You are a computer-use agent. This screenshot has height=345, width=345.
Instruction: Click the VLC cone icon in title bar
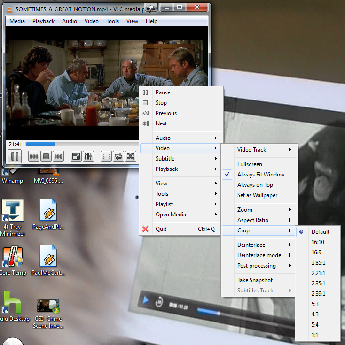(9, 9)
